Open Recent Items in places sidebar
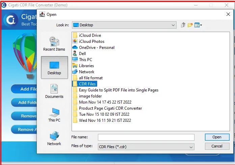Viewport: 235px width, 165px height. [x=54, y=44]
